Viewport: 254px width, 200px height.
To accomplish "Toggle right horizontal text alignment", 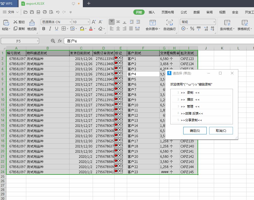I will pos(125,29).
